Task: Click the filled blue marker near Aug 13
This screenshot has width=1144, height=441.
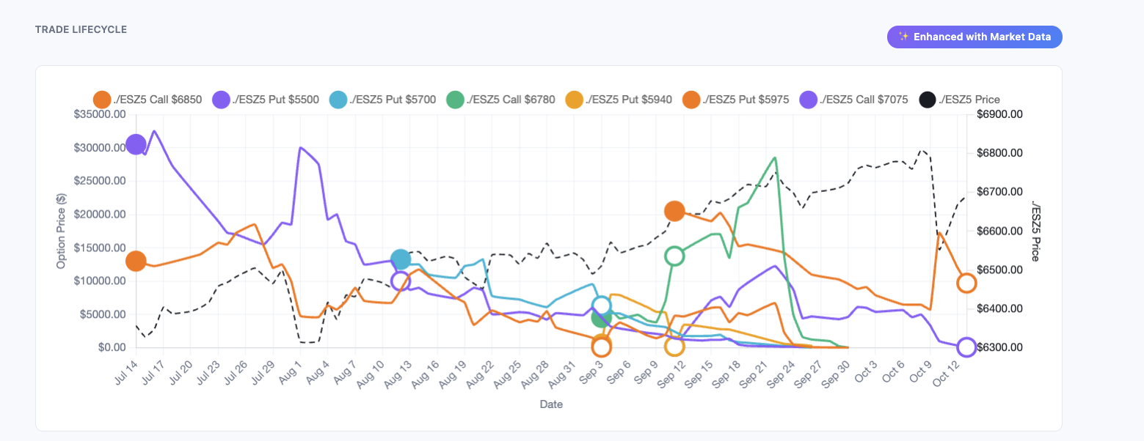Action: click(400, 259)
